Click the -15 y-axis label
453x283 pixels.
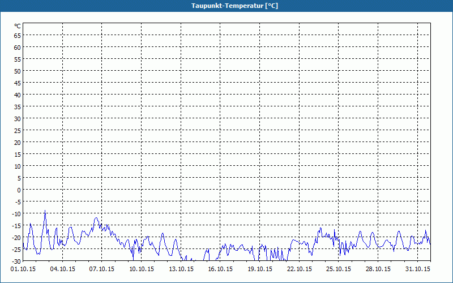point(16,226)
